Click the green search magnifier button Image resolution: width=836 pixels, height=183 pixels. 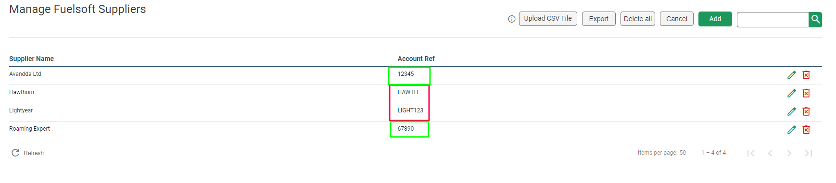[815, 19]
